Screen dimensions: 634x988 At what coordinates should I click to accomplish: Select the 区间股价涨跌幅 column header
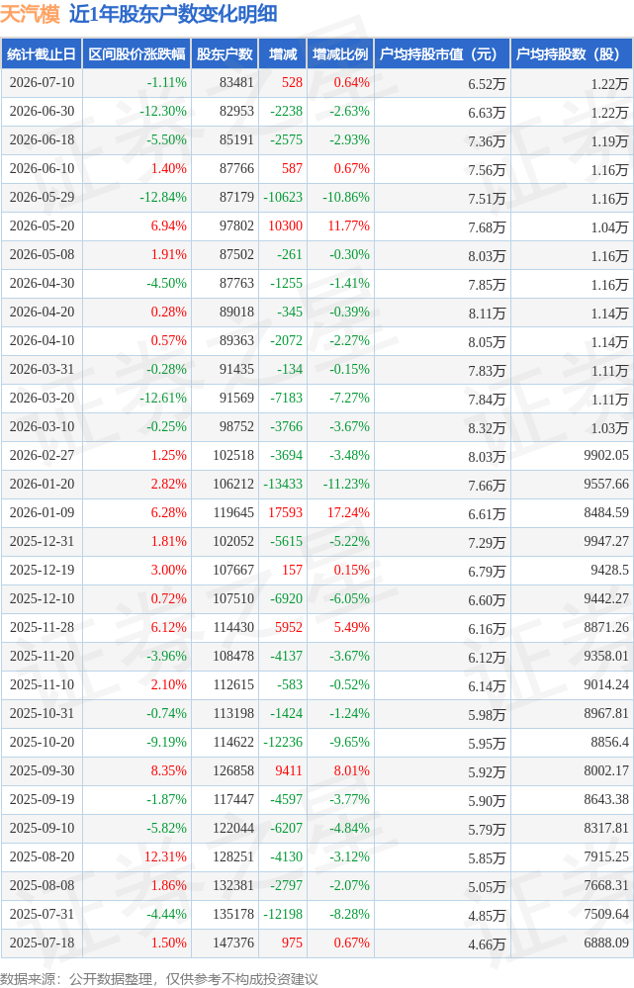136,54
